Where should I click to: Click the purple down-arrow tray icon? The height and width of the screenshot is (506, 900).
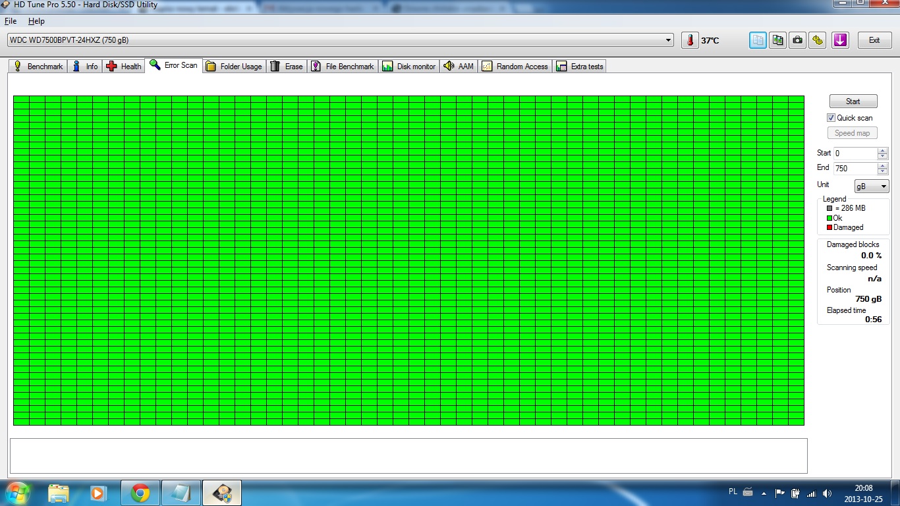pyautogui.click(x=840, y=40)
